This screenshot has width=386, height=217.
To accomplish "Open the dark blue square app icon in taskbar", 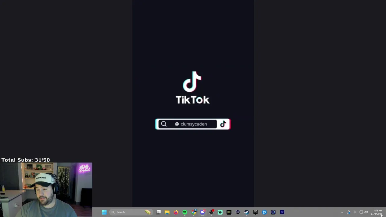I will [x=273, y=212].
